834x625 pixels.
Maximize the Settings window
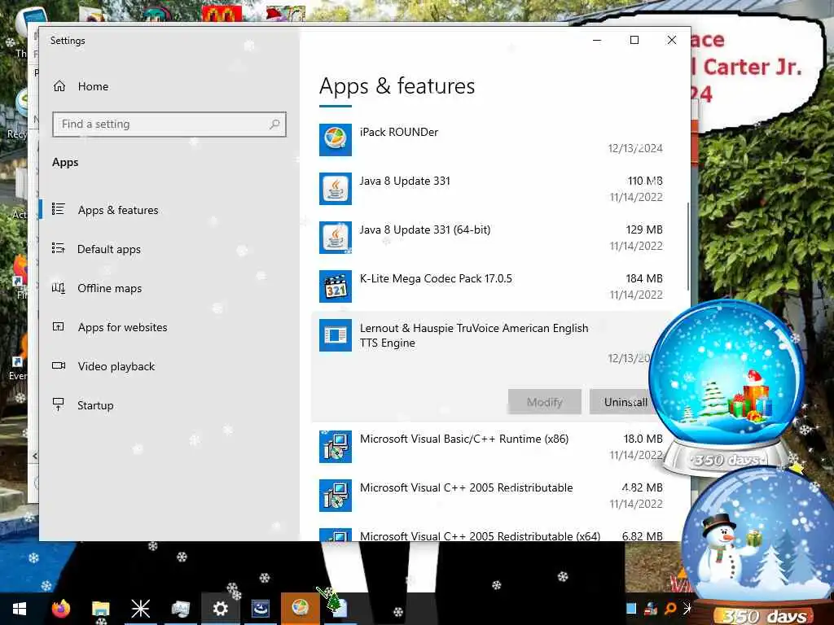coord(634,41)
